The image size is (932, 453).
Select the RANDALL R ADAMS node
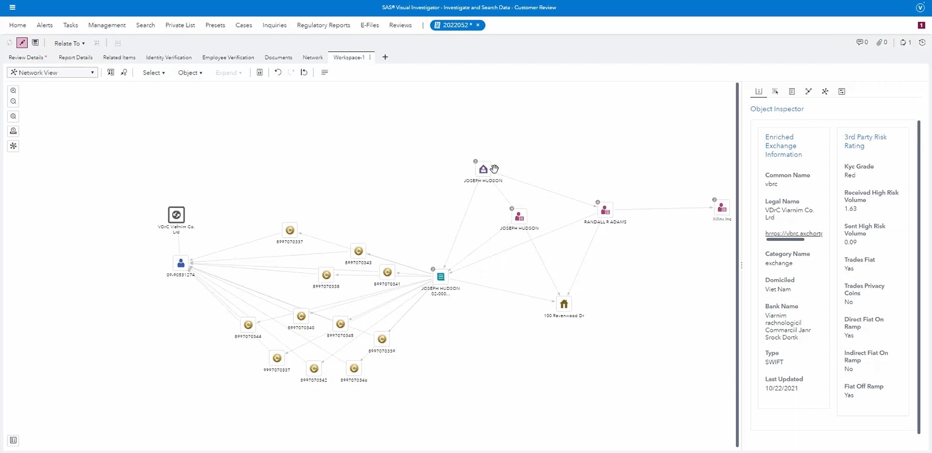pos(605,211)
